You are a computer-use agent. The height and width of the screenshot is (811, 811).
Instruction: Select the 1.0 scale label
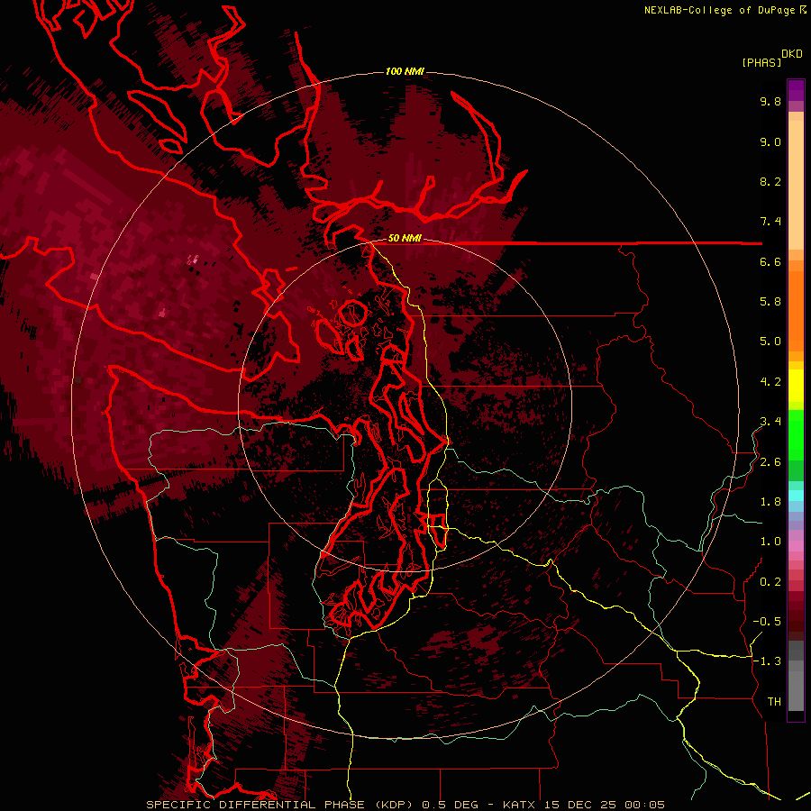pyautogui.click(x=770, y=542)
